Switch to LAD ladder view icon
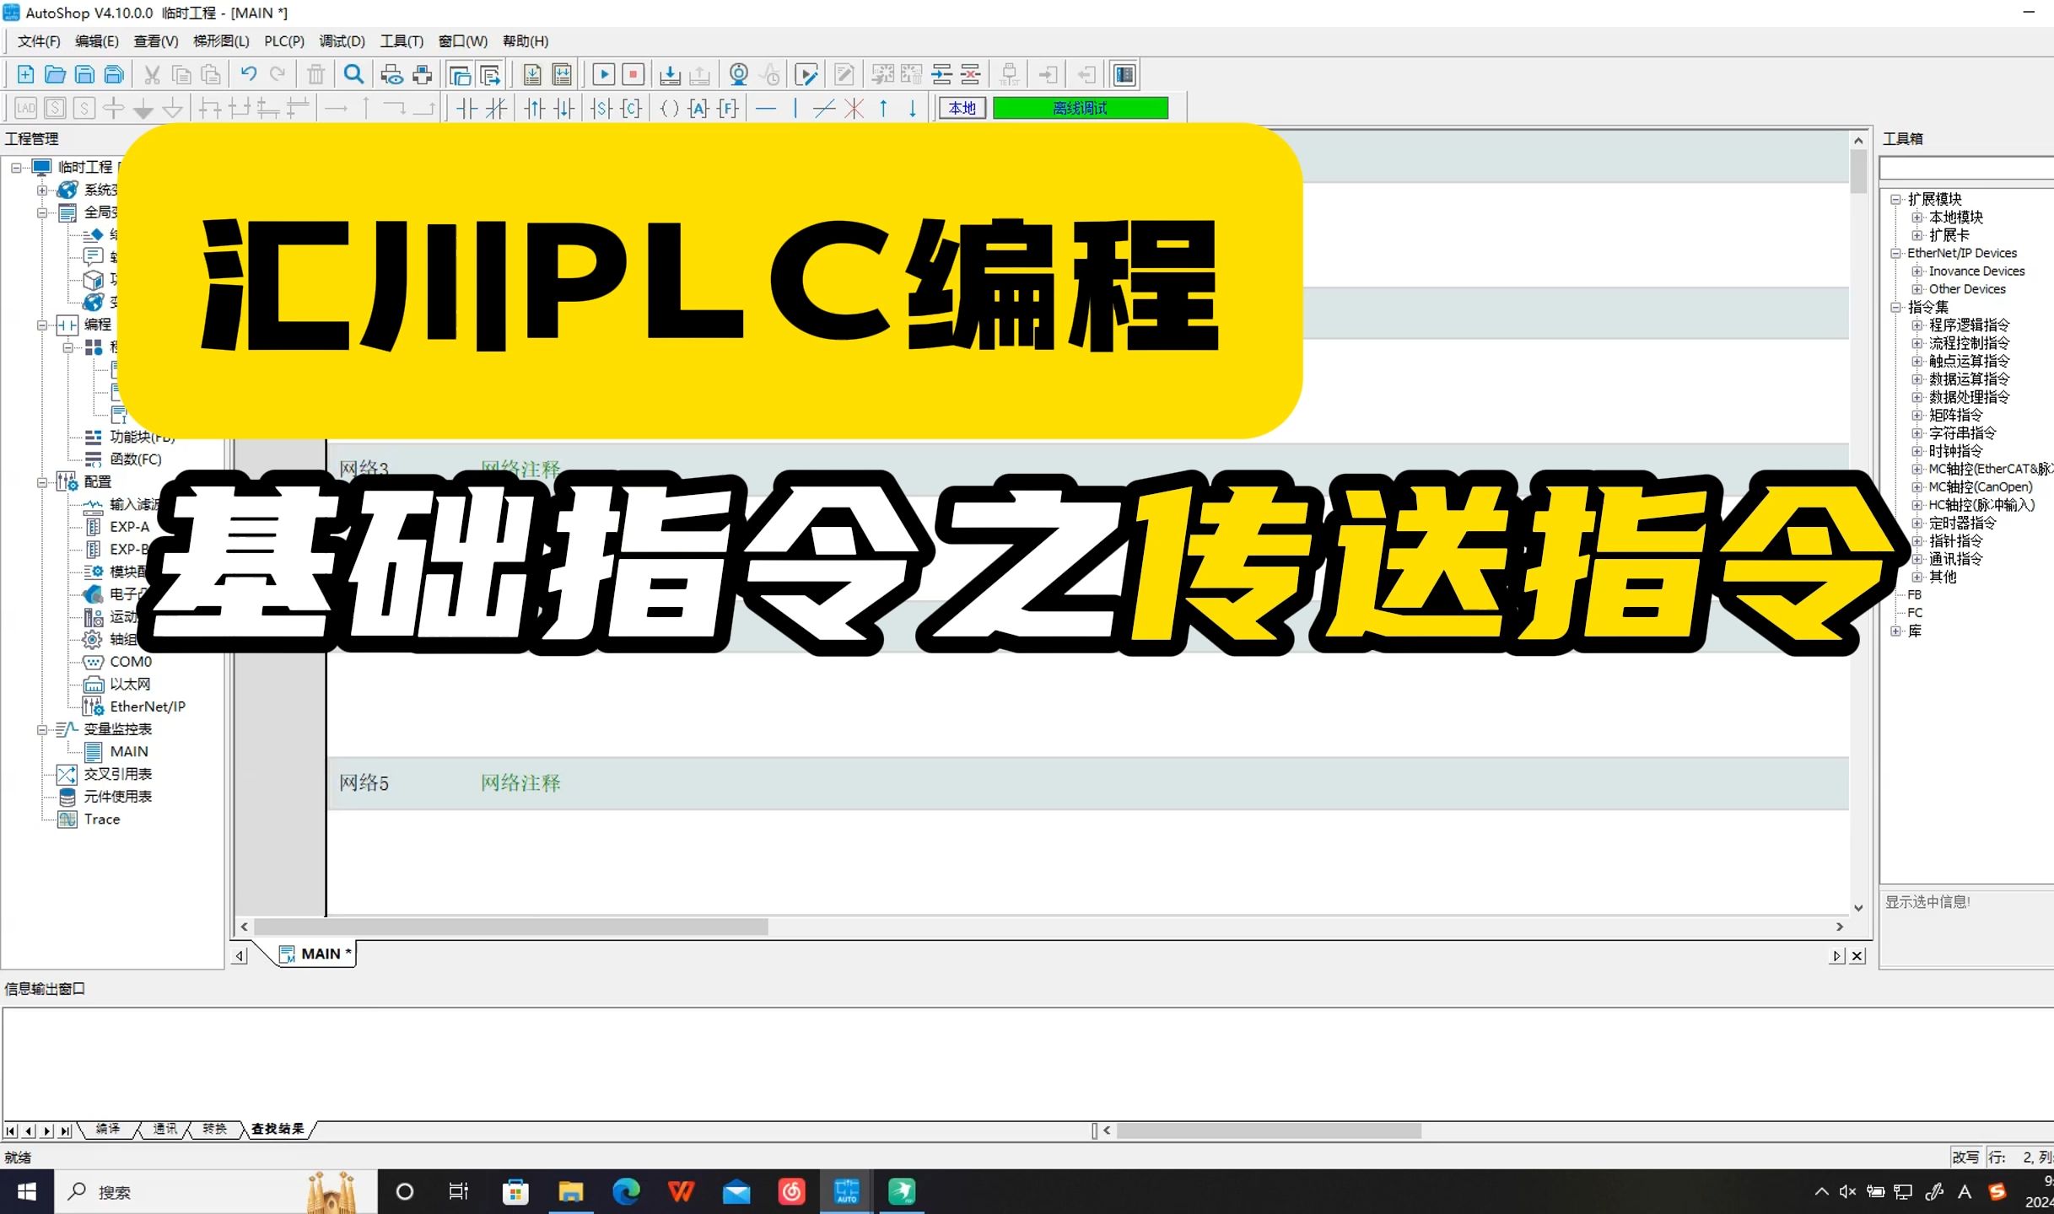The width and height of the screenshot is (2054, 1214). click(x=25, y=108)
